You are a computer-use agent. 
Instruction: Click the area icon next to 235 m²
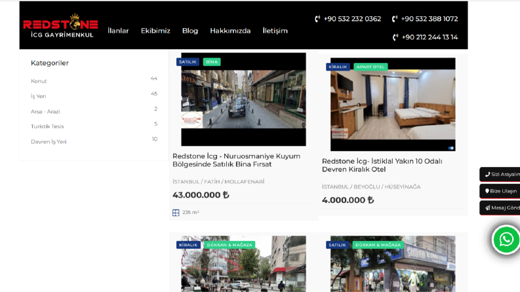(x=176, y=213)
